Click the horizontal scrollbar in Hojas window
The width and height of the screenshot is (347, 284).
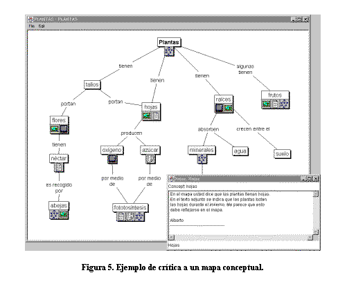coord(241,238)
